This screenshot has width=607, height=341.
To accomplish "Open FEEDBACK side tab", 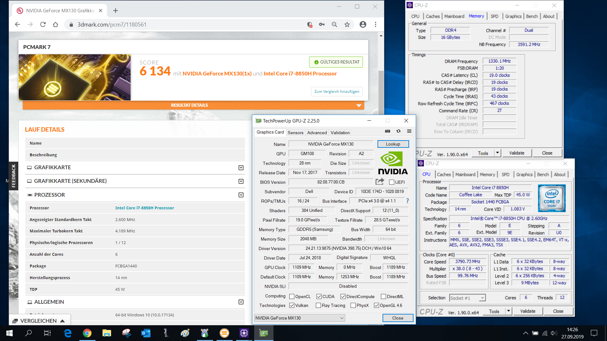I will click(x=14, y=176).
